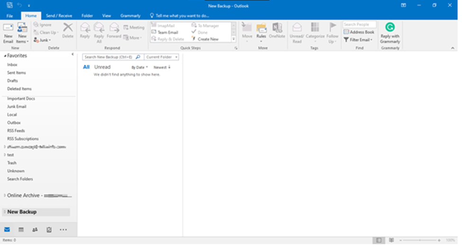Screen dimensions: 462x247
Task: Open the Junk dropdown
Action: point(43,40)
